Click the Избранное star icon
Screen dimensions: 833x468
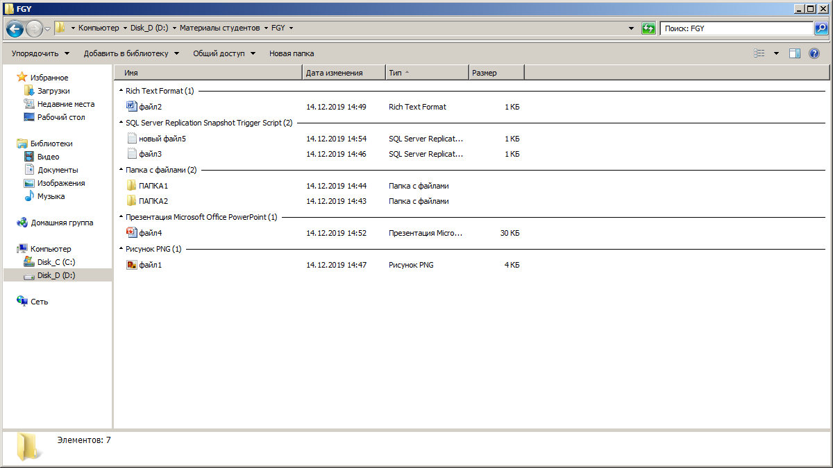pyautogui.click(x=22, y=77)
